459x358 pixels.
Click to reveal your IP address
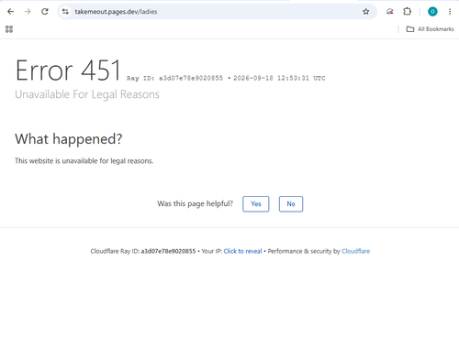[x=242, y=251]
